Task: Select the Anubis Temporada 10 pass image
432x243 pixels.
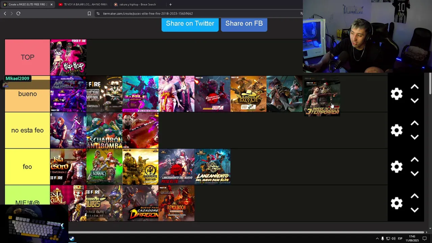Action: [x=104, y=203]
